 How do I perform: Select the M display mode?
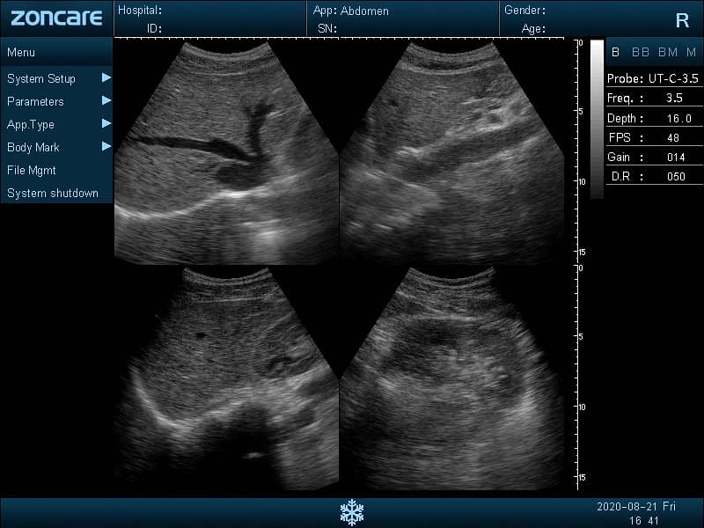[x=692, y=52]
